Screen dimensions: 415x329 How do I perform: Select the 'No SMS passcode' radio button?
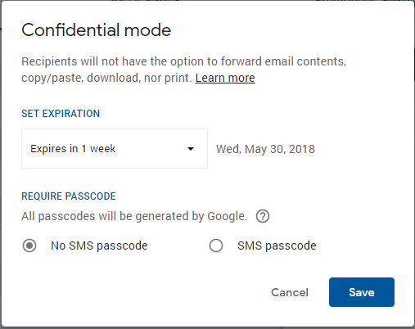tap(29, 246)
